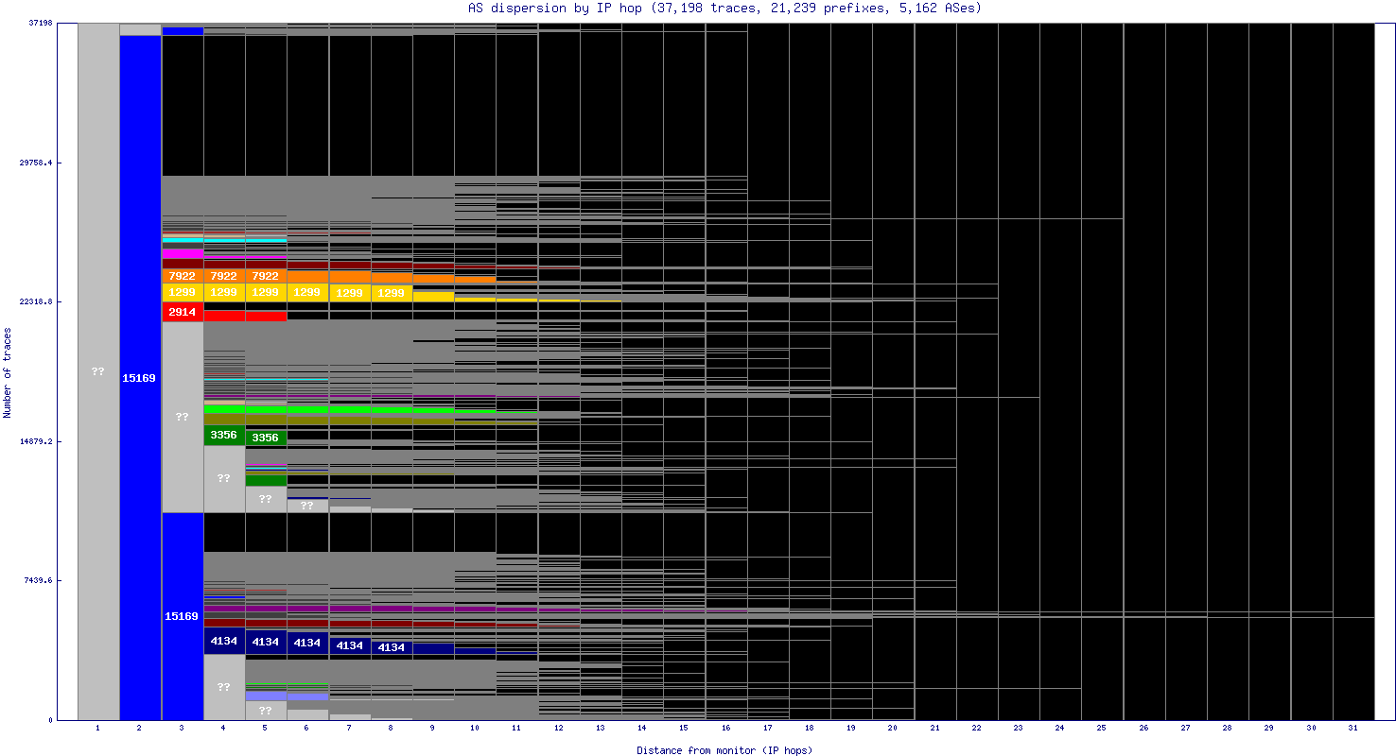The width and height of the screenshot is (1396, 756).
Task: Select the red AS 2914 block
Action: [x=182, y=311]
